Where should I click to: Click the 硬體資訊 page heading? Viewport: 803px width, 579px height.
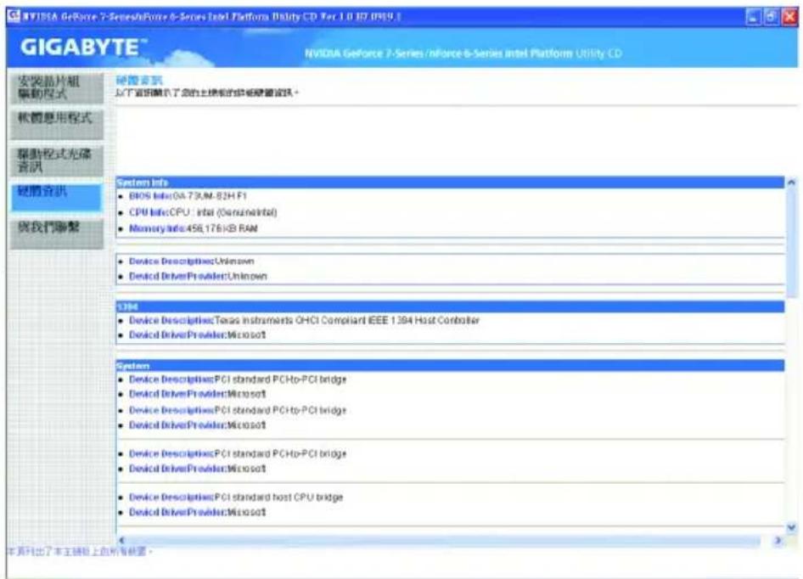tap(138, 81)
